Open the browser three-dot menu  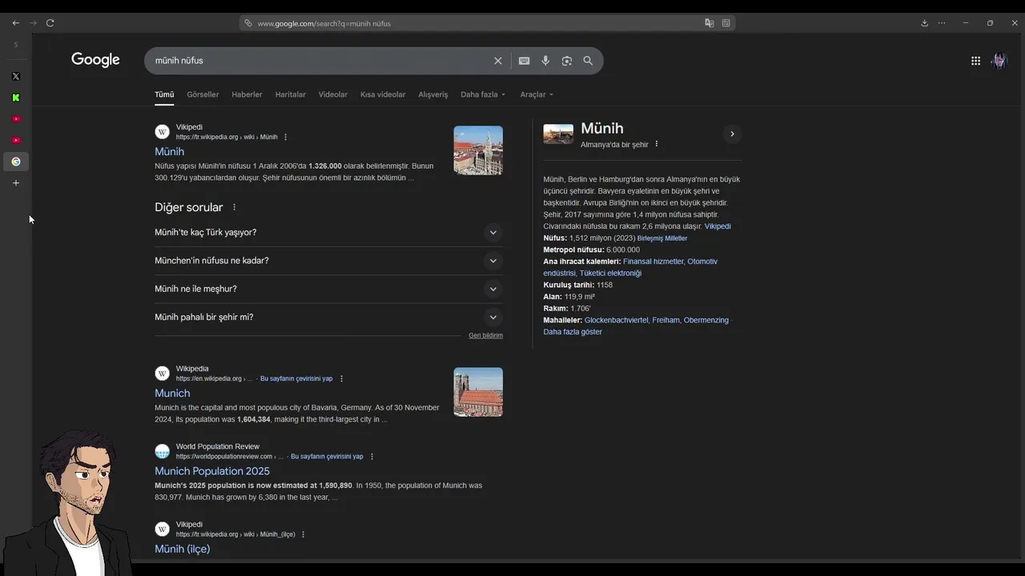942,23
